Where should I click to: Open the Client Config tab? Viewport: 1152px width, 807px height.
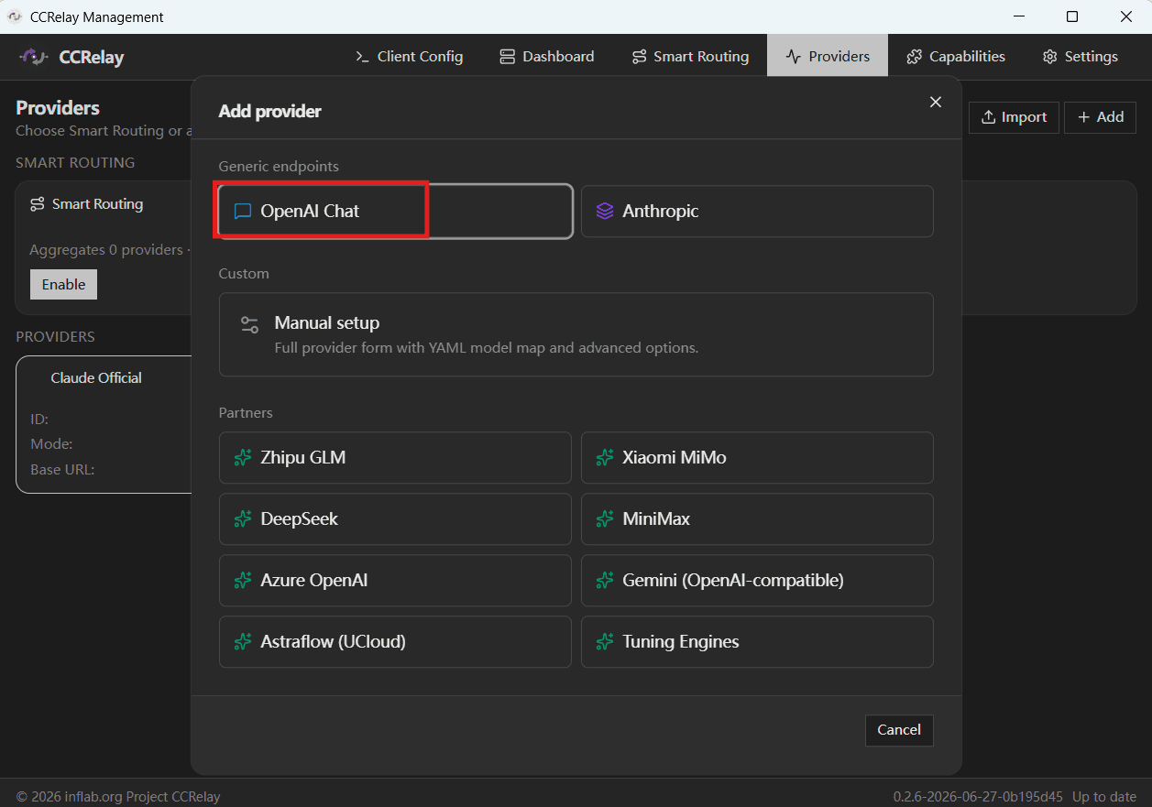tap(409, 56)
